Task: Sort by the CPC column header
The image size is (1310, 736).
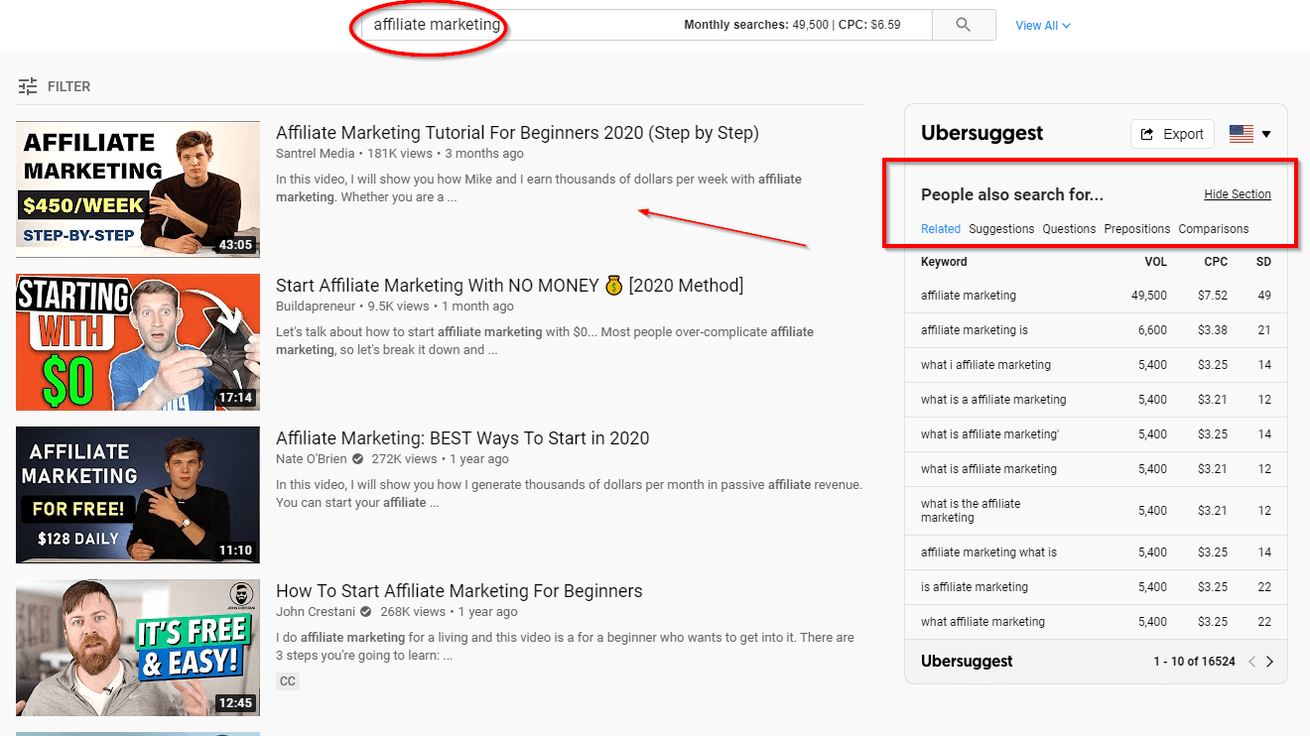Action: (x=1216, y=262)
